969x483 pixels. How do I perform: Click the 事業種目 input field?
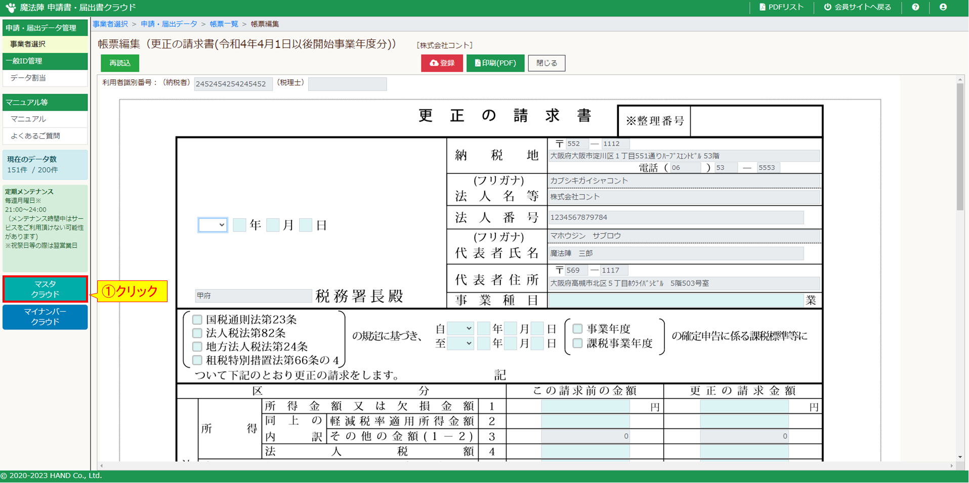pyautogui.click(x=676, y=301)
